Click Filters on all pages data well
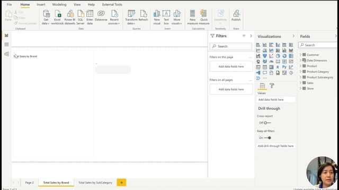The height and width of the screenshot is (190, 339). (x=231, y=89)
